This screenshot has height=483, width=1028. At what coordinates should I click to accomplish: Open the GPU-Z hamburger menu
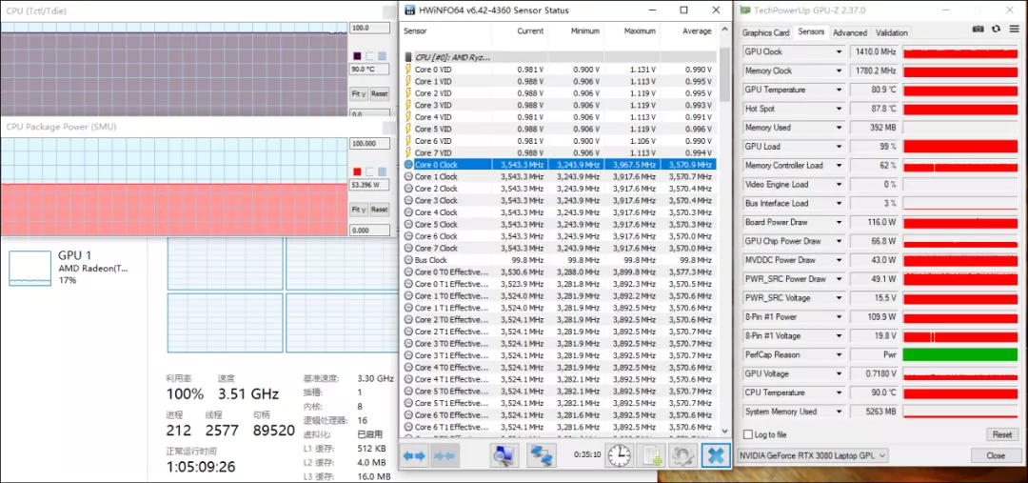tap(1014, 29)
